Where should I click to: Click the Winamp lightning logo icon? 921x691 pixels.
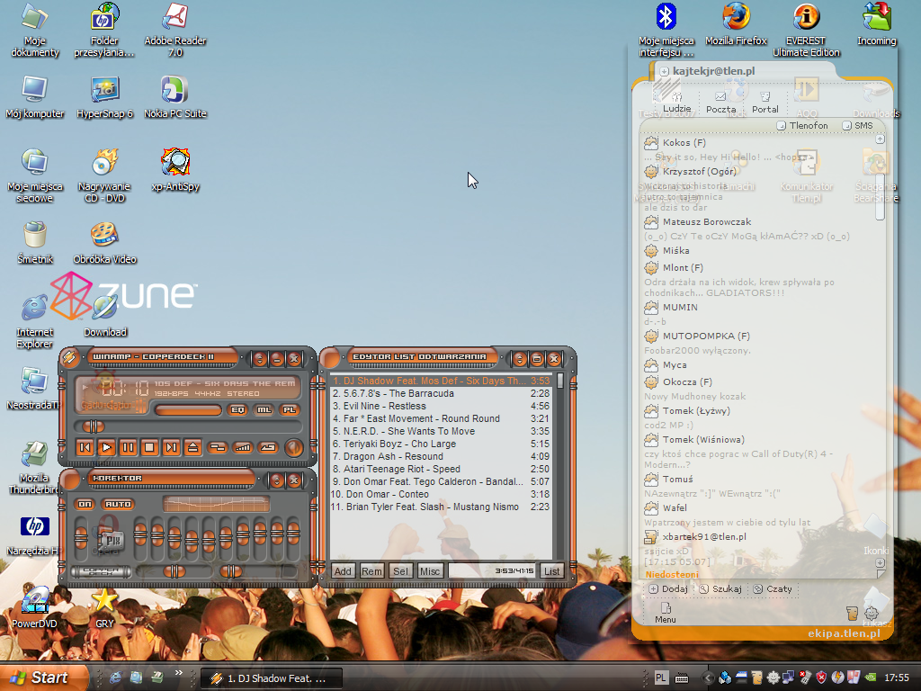point(69,357)
